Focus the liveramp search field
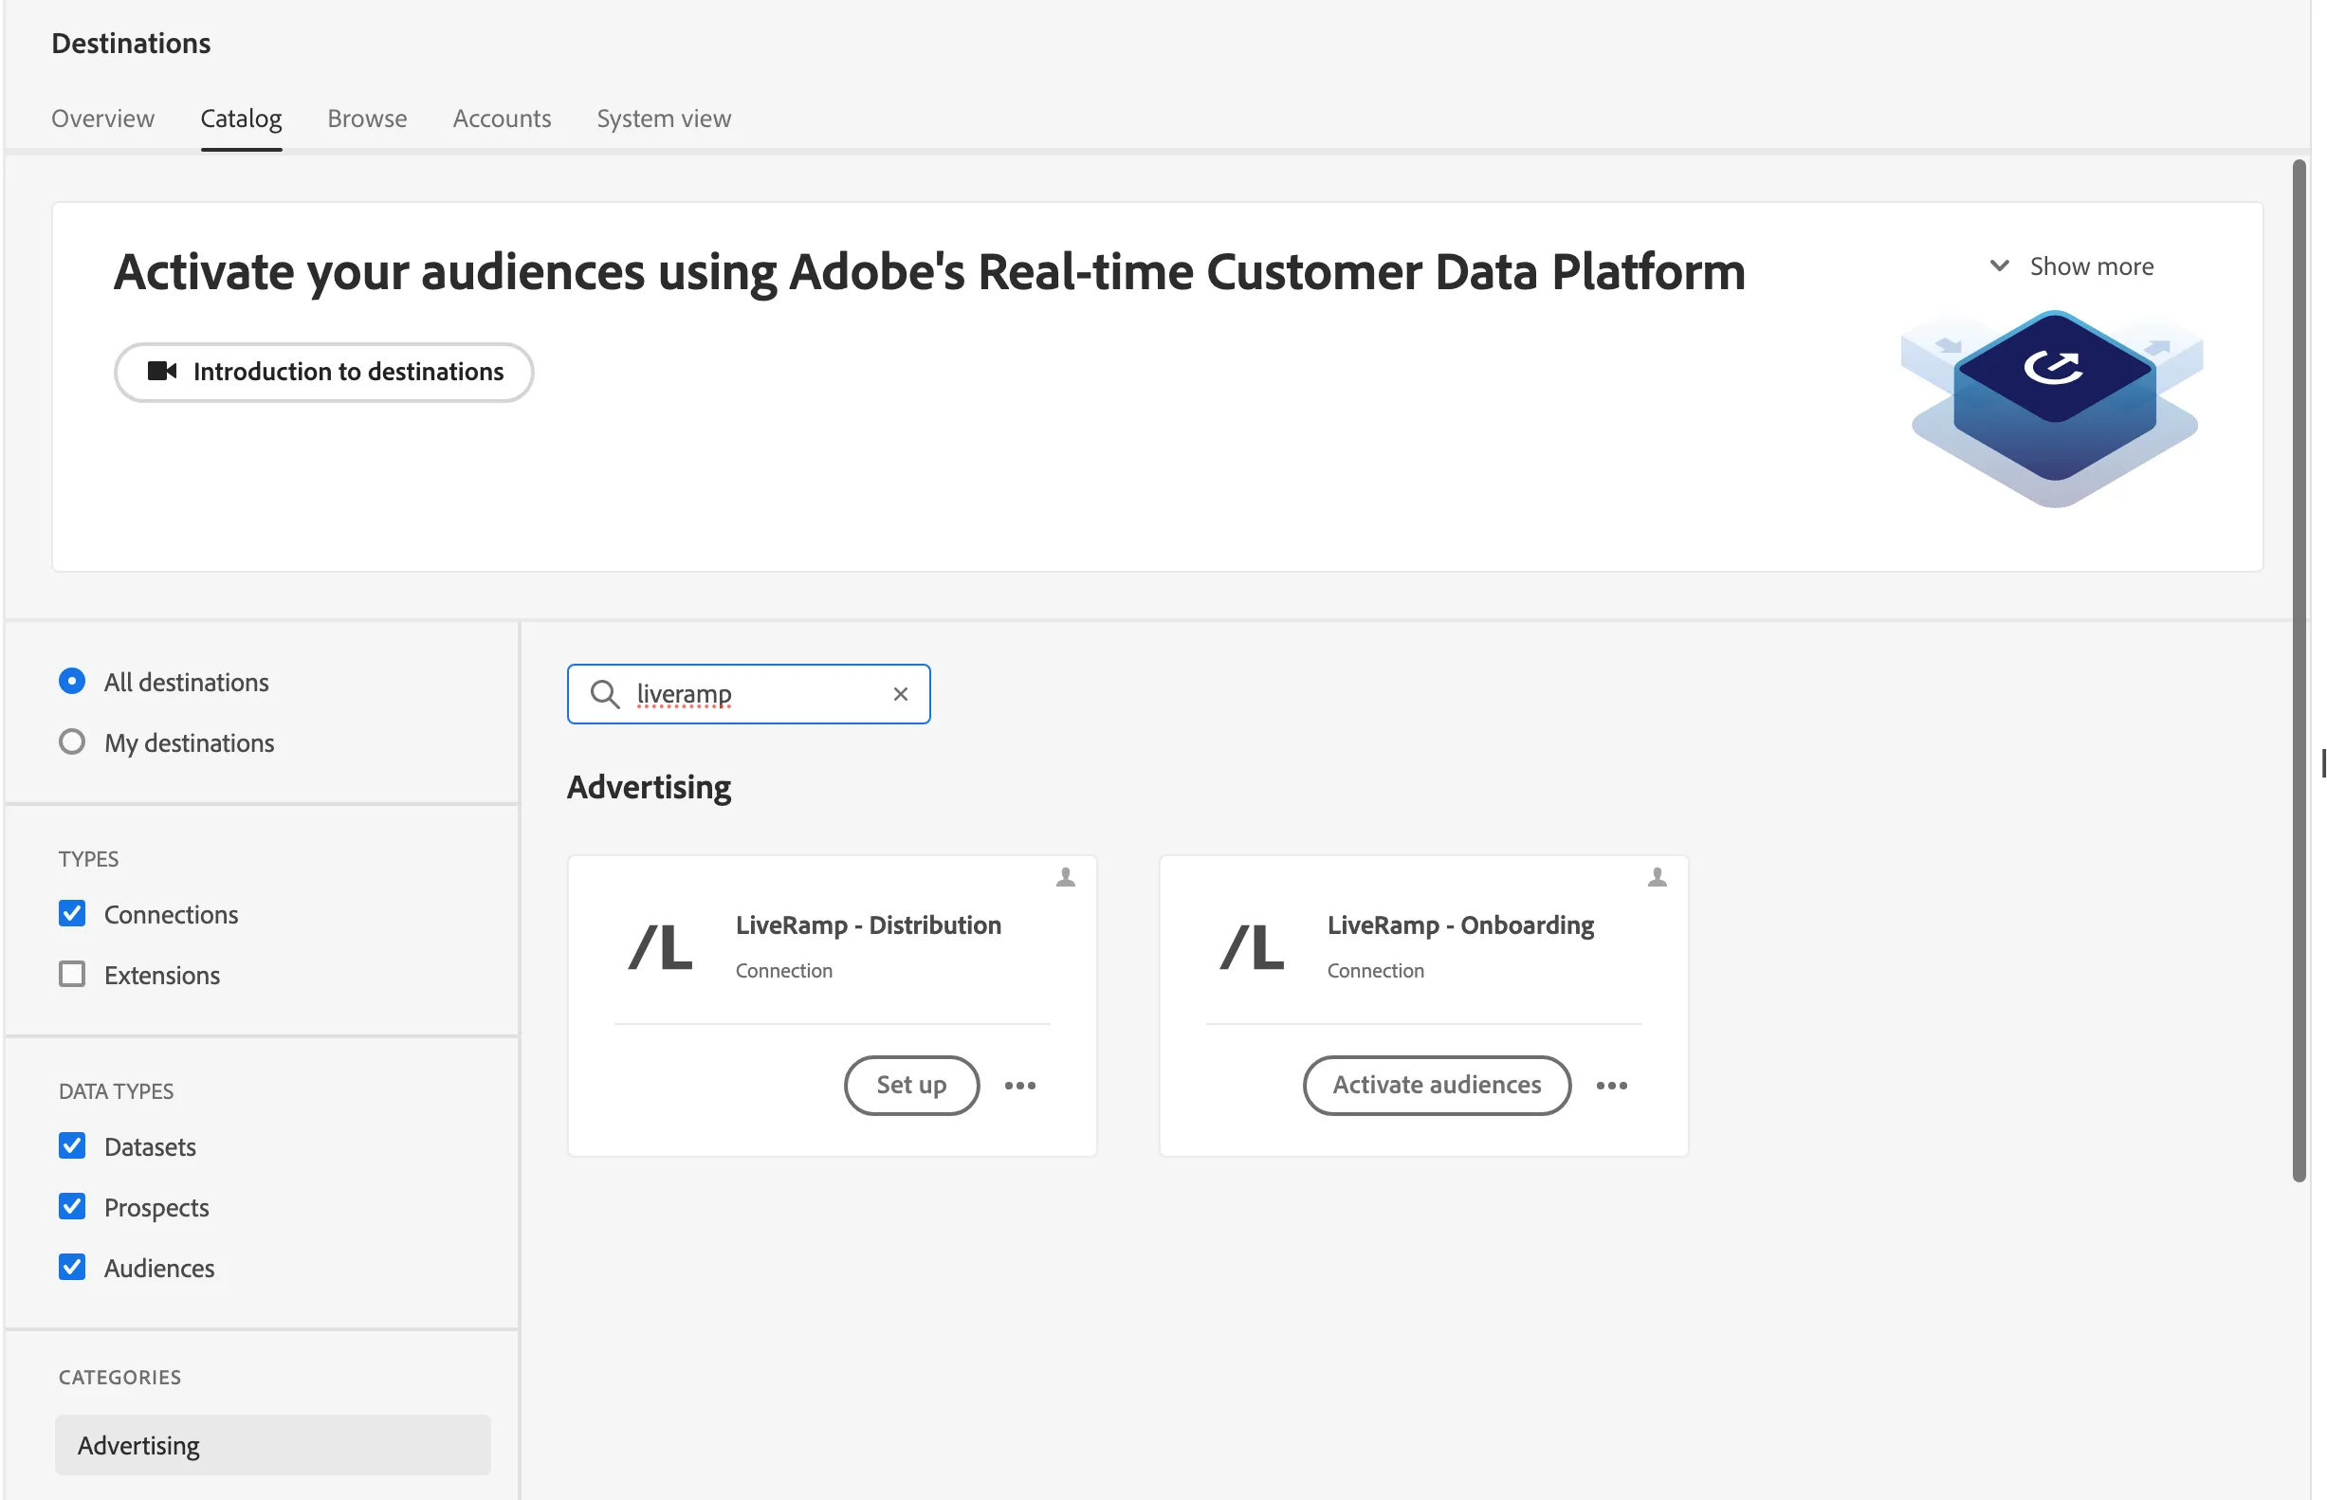This screenshot has height=1500, width=2327. (748, 693)
